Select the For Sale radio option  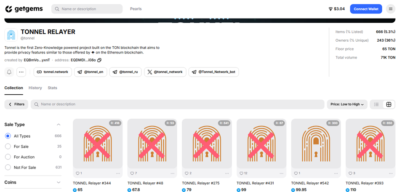pos(8,146)
